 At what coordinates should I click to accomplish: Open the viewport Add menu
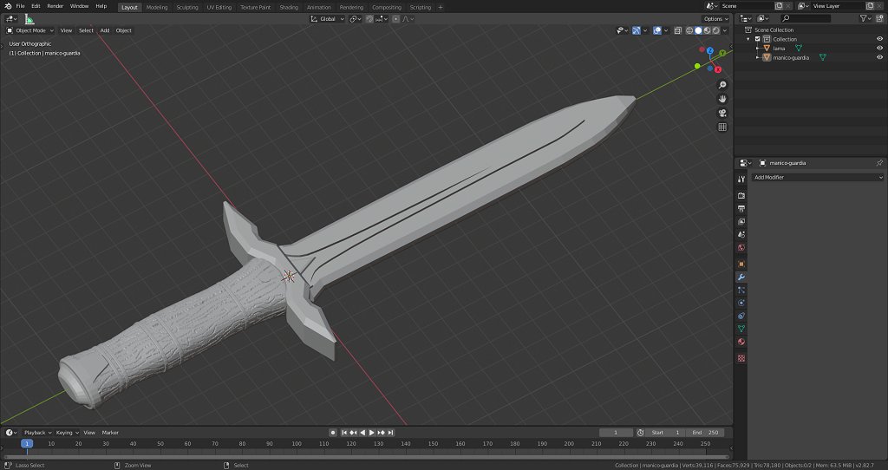pos(105,30)
